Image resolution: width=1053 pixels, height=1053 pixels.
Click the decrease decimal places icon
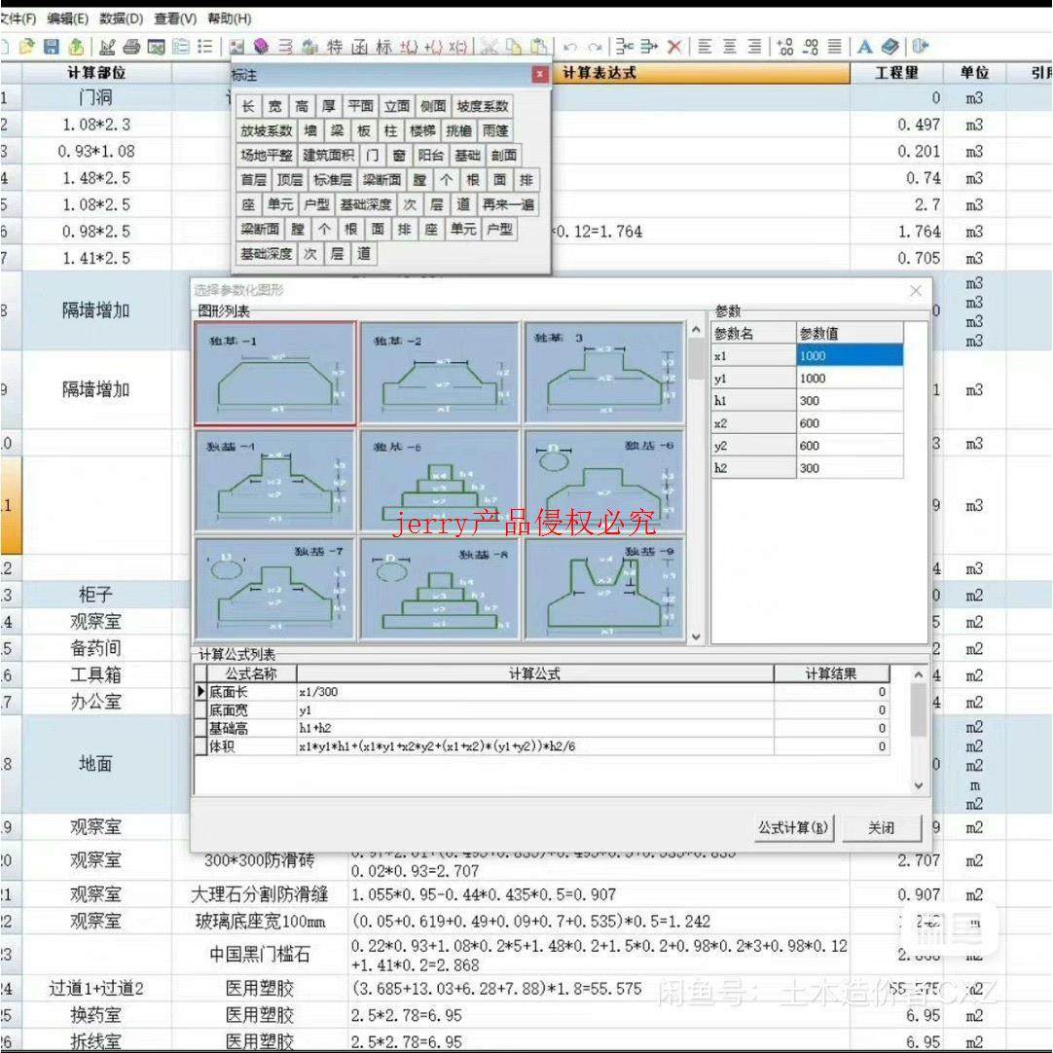tap(810, 47)
